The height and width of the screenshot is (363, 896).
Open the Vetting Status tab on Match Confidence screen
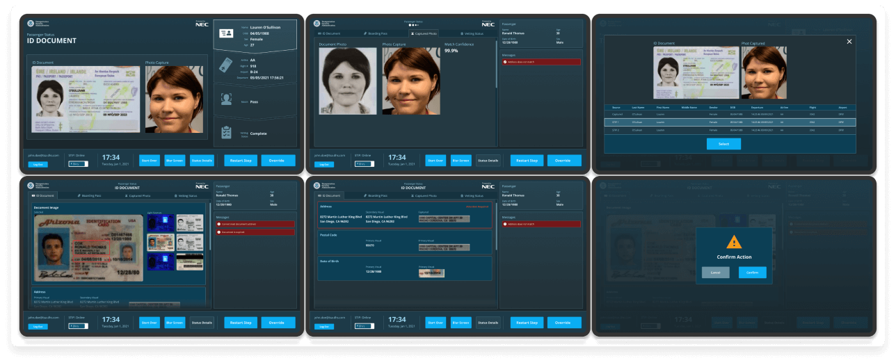(472, 33)
